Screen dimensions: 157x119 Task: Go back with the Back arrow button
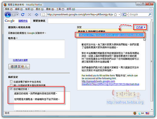tap(8, 14)
